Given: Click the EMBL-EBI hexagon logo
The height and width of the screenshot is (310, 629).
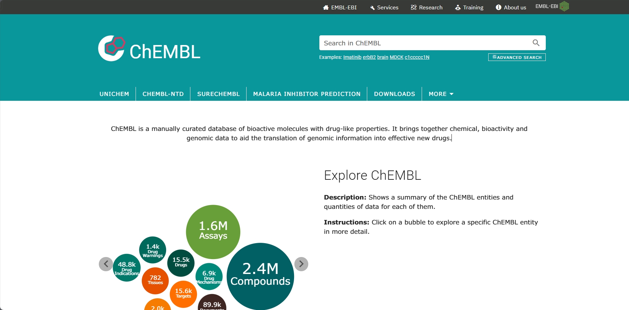Looking at the screenshot, I should 564,6.
